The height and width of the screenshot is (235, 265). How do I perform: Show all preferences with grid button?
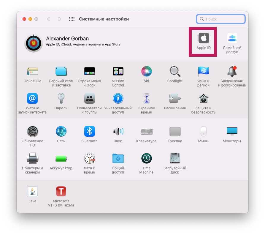click(72, 19)
